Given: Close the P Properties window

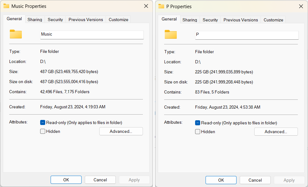Looking at the screenshot, I should click(301, 7).
